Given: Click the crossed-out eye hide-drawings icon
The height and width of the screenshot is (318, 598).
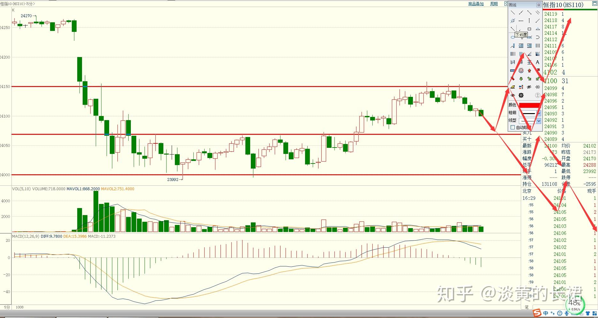Looking at the screenshot, I should point(529,87).
